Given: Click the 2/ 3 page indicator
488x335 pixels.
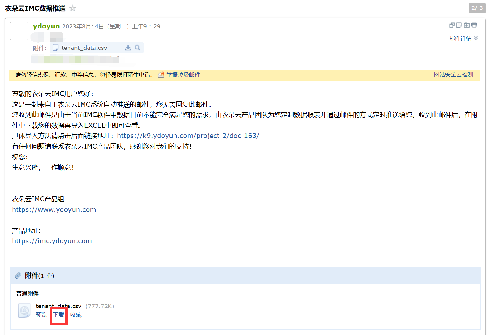Looking at the screenshot, I should point(477,8).
